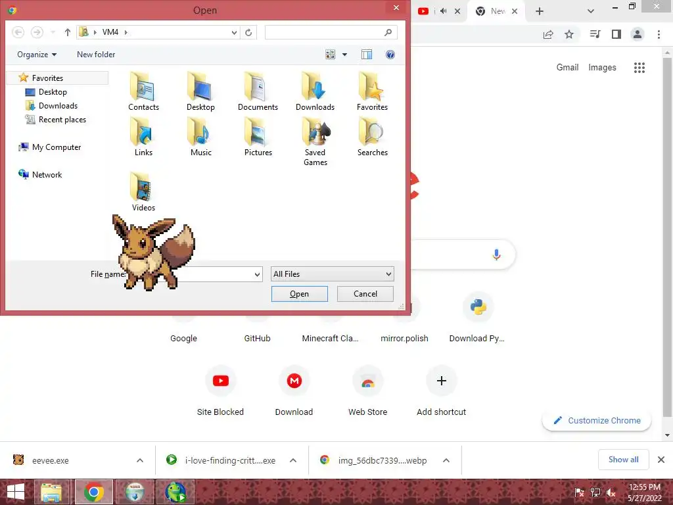Click the search magnifier in dialog

tap(388, 32)
